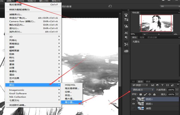Select 最小值... in the 其它 submenu
This screenshot has height=115, width=180.
pos(71,102)
